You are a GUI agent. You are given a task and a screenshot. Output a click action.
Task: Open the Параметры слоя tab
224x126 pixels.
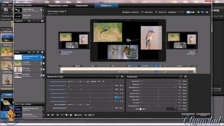click(x=58, y=6)
